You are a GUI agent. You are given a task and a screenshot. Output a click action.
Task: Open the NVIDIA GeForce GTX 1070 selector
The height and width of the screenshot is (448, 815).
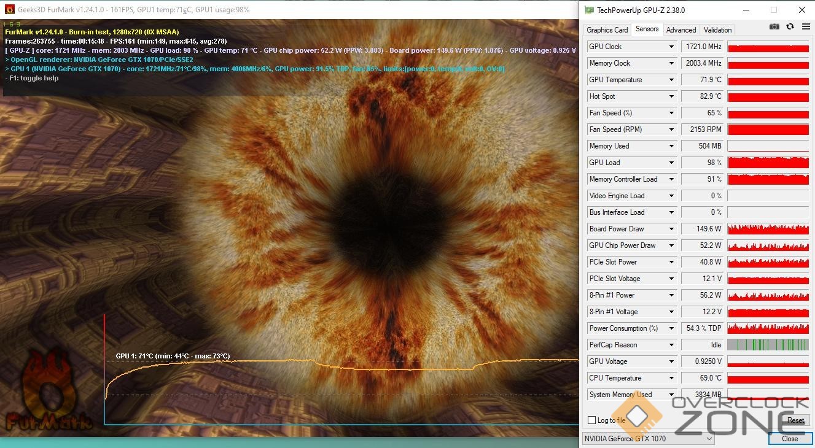[x=648, y=439]
